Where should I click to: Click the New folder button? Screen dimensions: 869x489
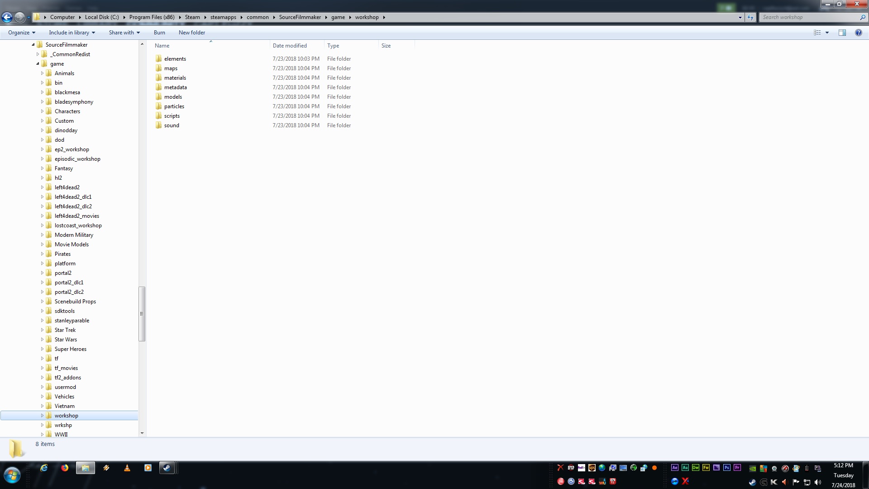tap(191, 33)
